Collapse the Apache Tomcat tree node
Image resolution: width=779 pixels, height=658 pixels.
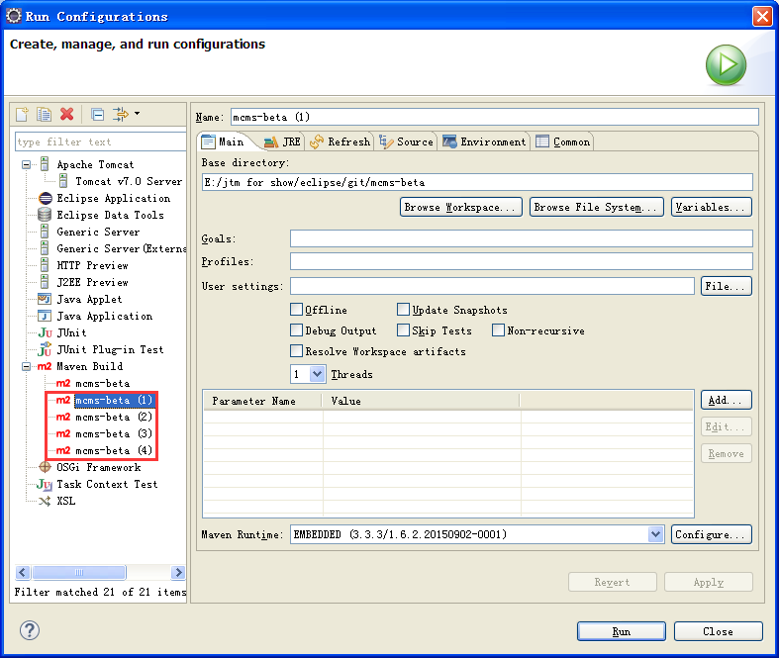(x=27, y=164)
